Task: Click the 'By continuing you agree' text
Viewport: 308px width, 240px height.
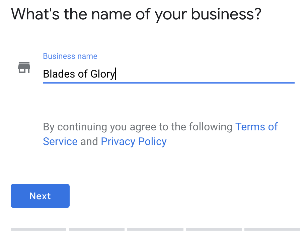Action: pos(95,127)
